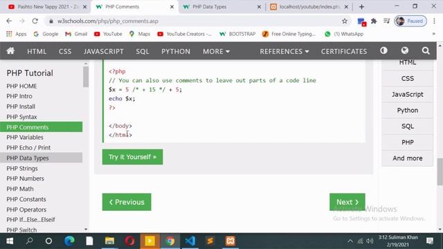Go forward in browser history
This screenshot has height=249, width=443.
coord(22,21)
